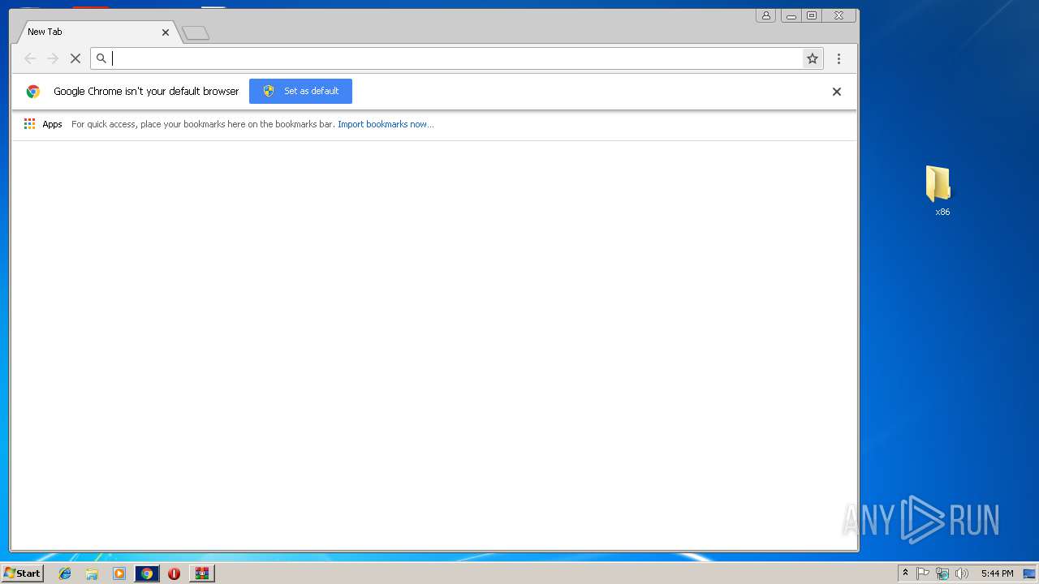Click the Action Center flag icon
The image size is (1039, 584).
(x=923, y=573)
